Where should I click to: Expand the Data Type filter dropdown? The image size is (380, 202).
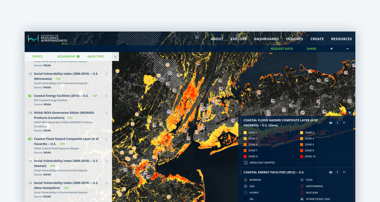coord(95,57)
